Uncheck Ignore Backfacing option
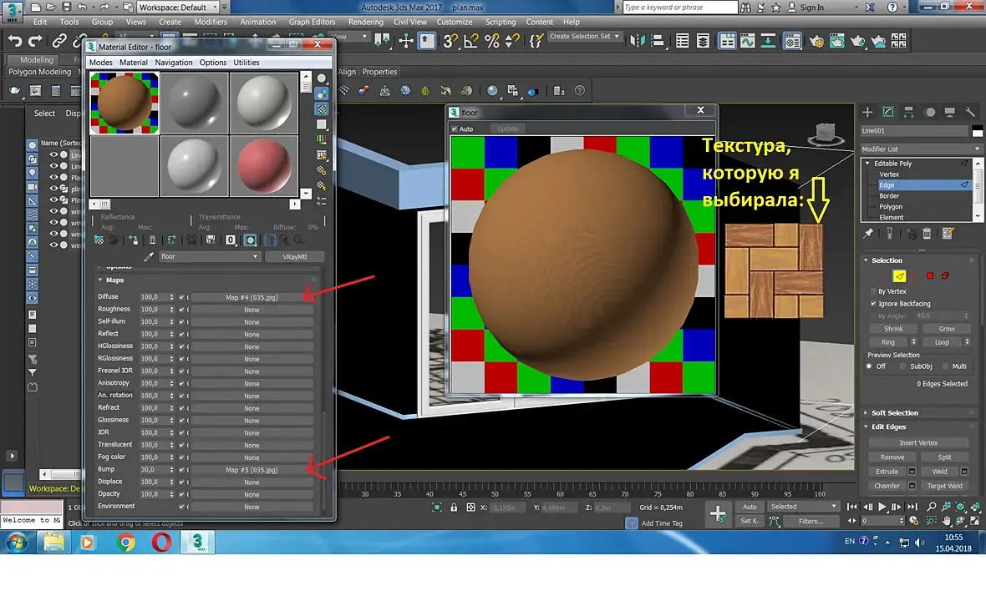Viewport: 986px width, 616px height. [873, 304]
